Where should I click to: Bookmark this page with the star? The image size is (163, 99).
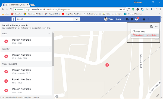[x=124, y=10]
